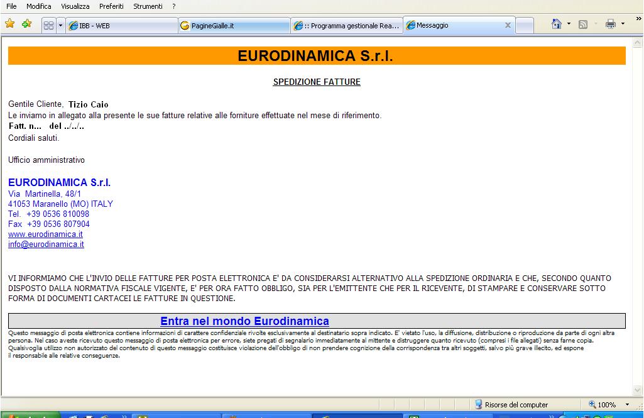Follow the www.eurodinamica.it link

click(x=45, y=234)
